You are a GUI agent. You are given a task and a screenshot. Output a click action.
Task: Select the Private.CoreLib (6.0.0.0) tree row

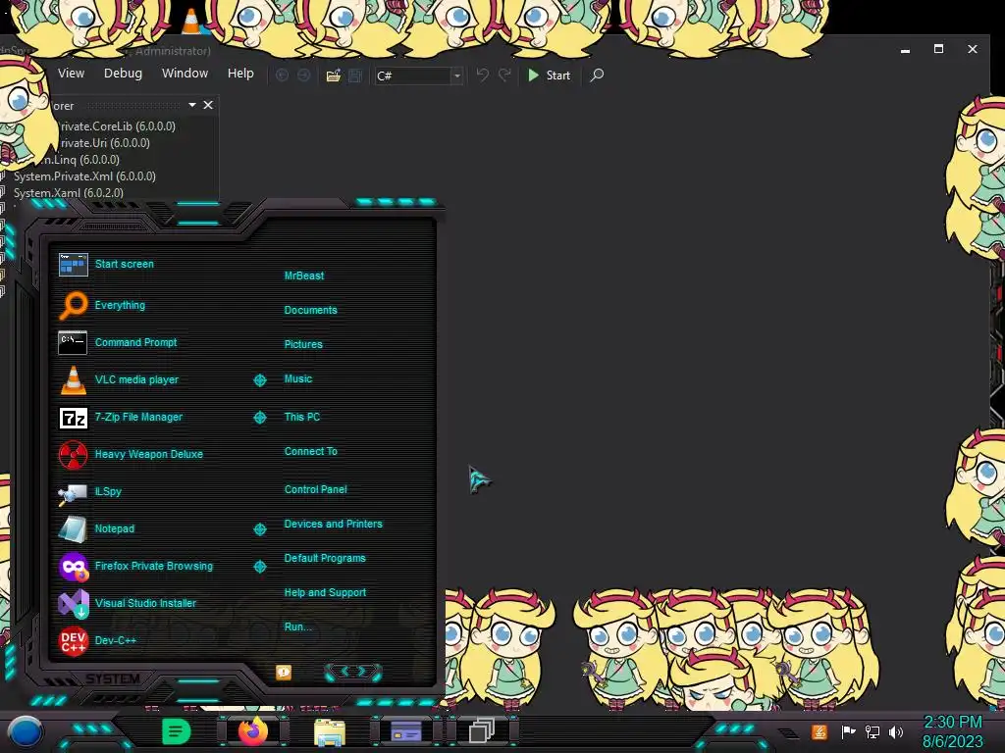click(118, 126)
